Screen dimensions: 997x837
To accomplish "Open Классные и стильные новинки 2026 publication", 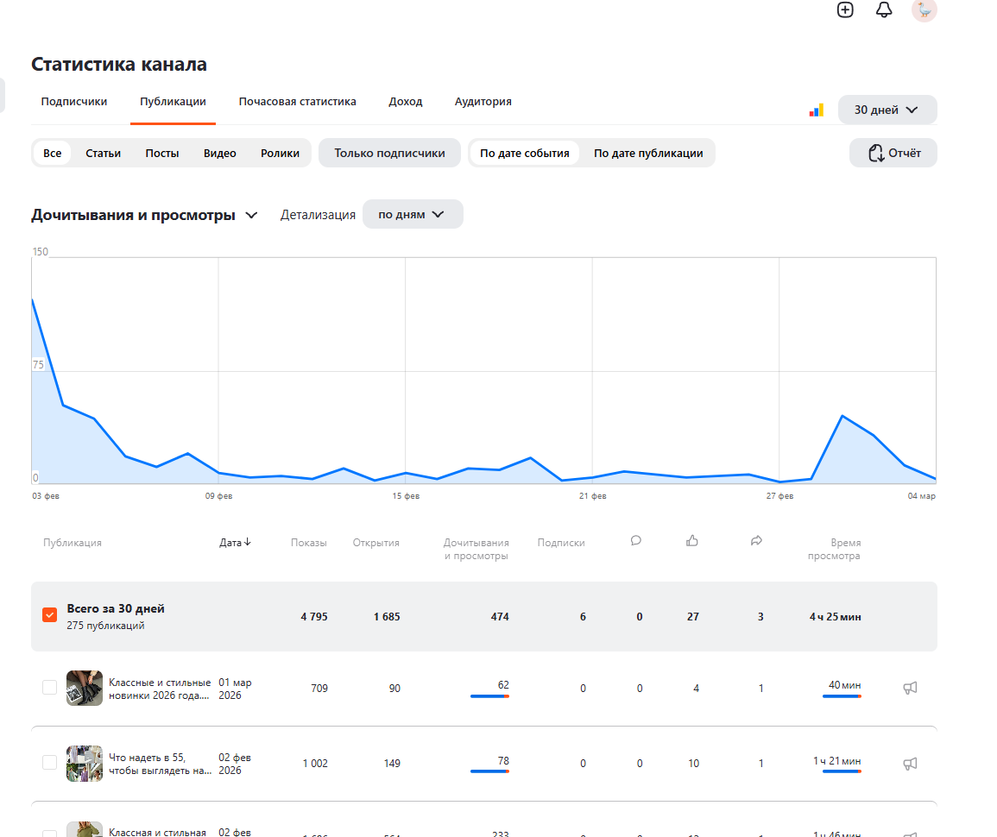I will [x=160, y=689].
